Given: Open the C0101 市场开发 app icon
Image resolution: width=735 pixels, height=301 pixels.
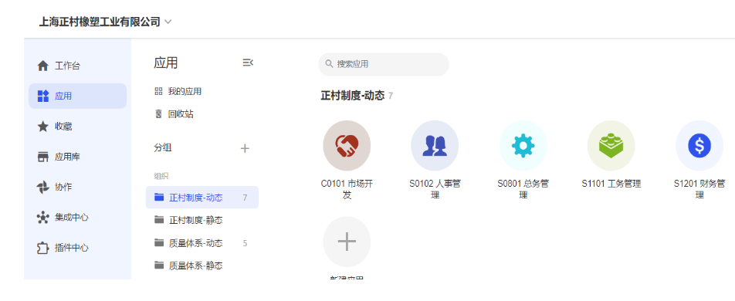Looking at the screenshot, I should click(x=347, y=144).
